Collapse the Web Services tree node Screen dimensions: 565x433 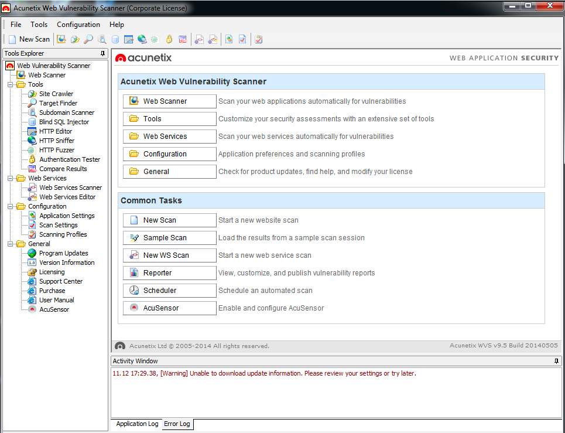tap(11, 178)
